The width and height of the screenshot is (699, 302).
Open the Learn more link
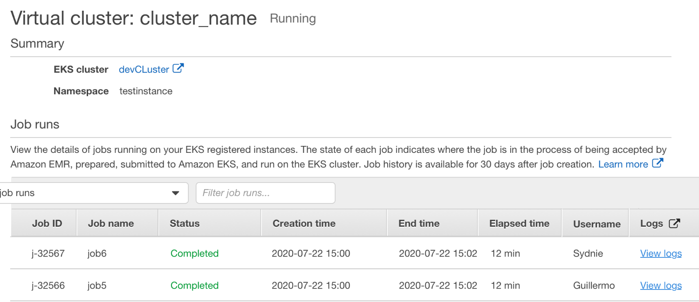coord(623,164)
